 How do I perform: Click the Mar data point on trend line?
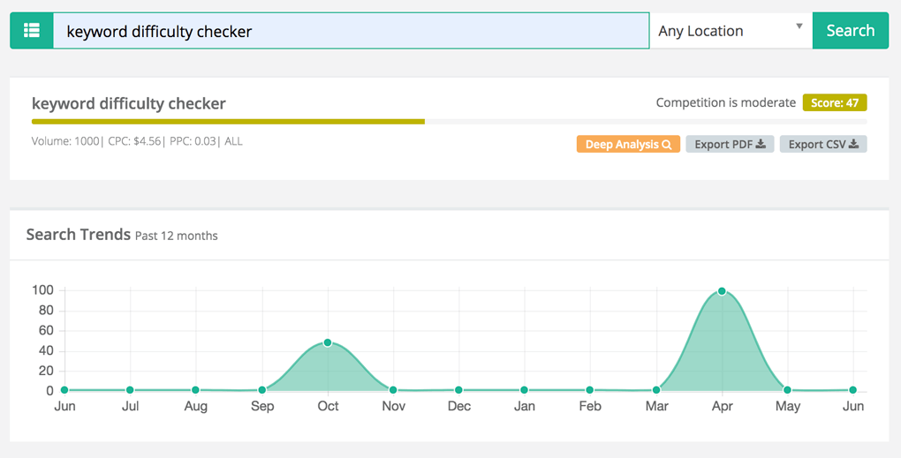pos(656,390)
